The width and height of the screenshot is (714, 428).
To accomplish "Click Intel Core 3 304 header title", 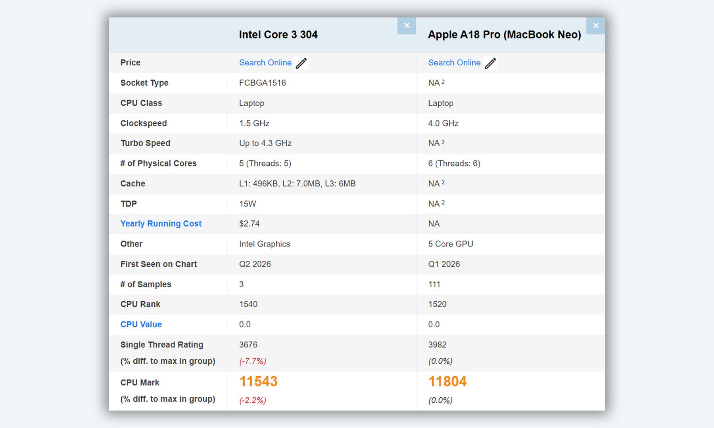I will [278, 35].
